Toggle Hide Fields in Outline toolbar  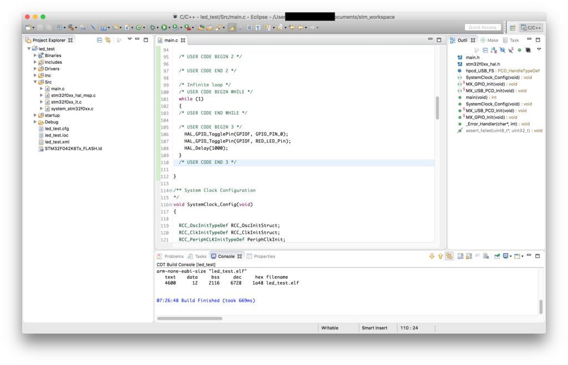[x=503, y=50]
